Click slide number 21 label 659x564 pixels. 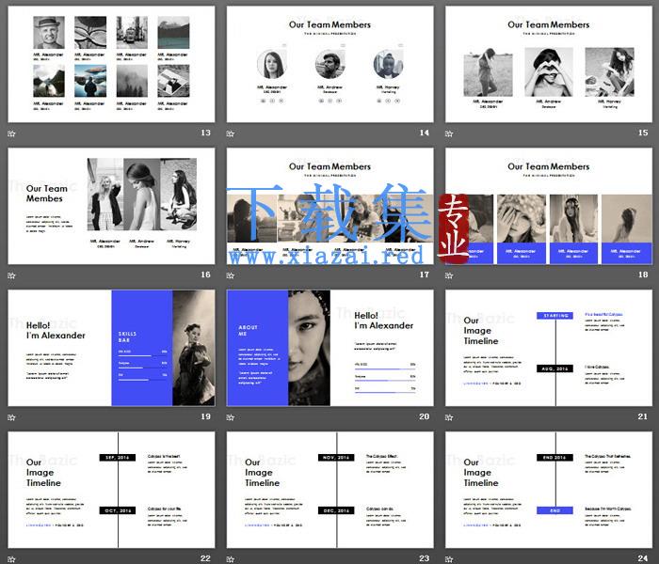(x=643, y=416)
